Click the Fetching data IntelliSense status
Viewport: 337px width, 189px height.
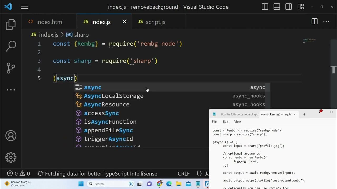97,174
